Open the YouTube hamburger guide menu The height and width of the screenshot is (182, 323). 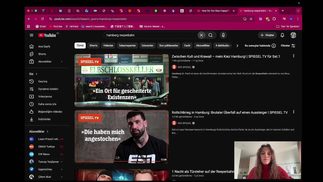coord(32,35)
